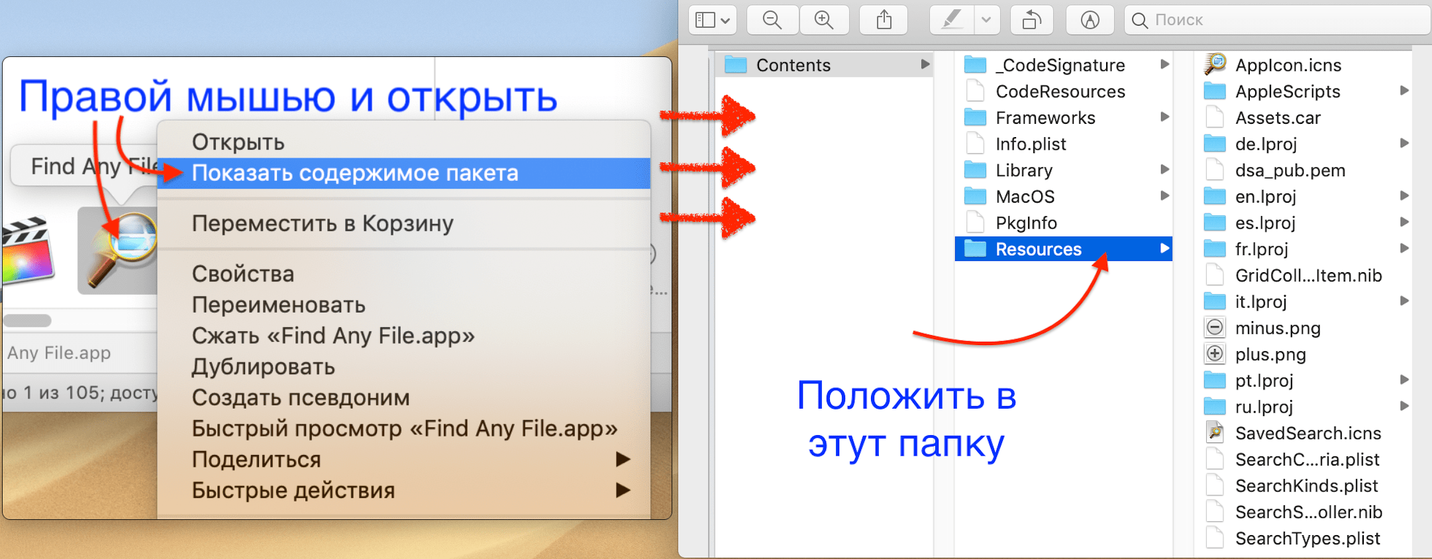Screen dimensions: 1432x559
Task: Select the highlight pen tool
Action: click(x=952, y=20)
